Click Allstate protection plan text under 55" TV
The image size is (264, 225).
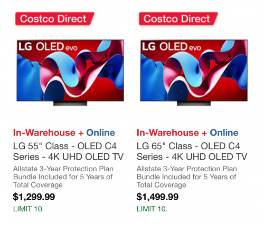(63, 177)
